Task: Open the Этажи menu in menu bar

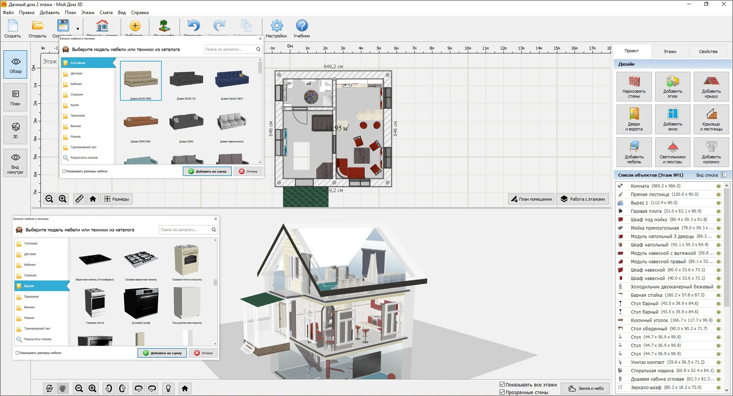Action: [88, 13]
